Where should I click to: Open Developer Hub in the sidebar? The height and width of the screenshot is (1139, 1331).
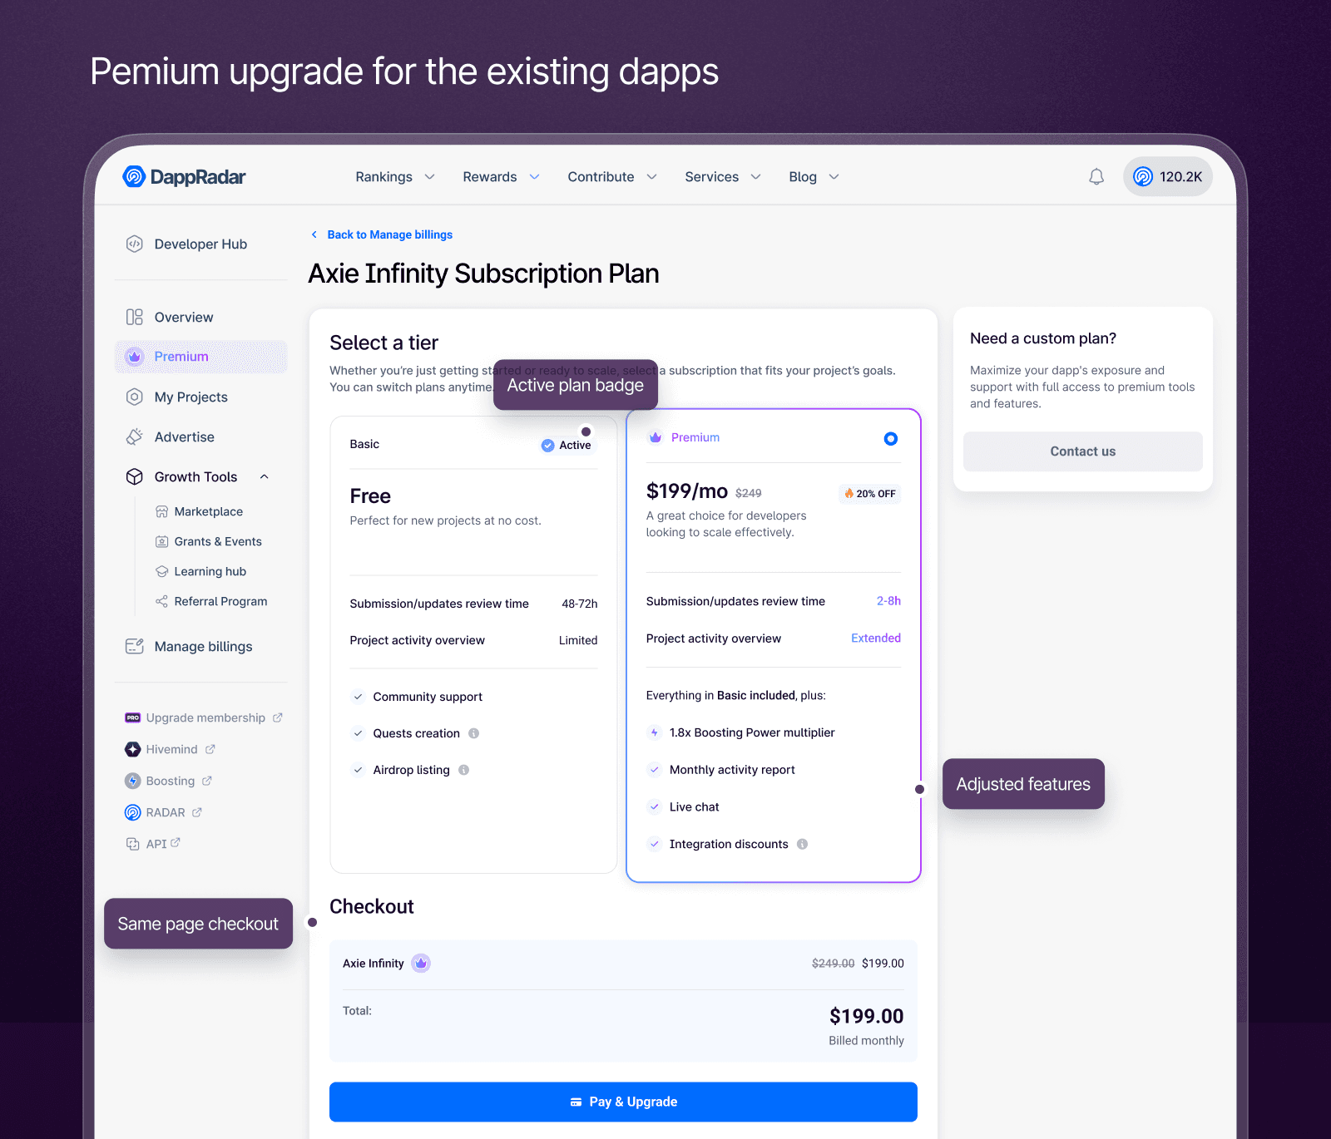pos(201,244)
